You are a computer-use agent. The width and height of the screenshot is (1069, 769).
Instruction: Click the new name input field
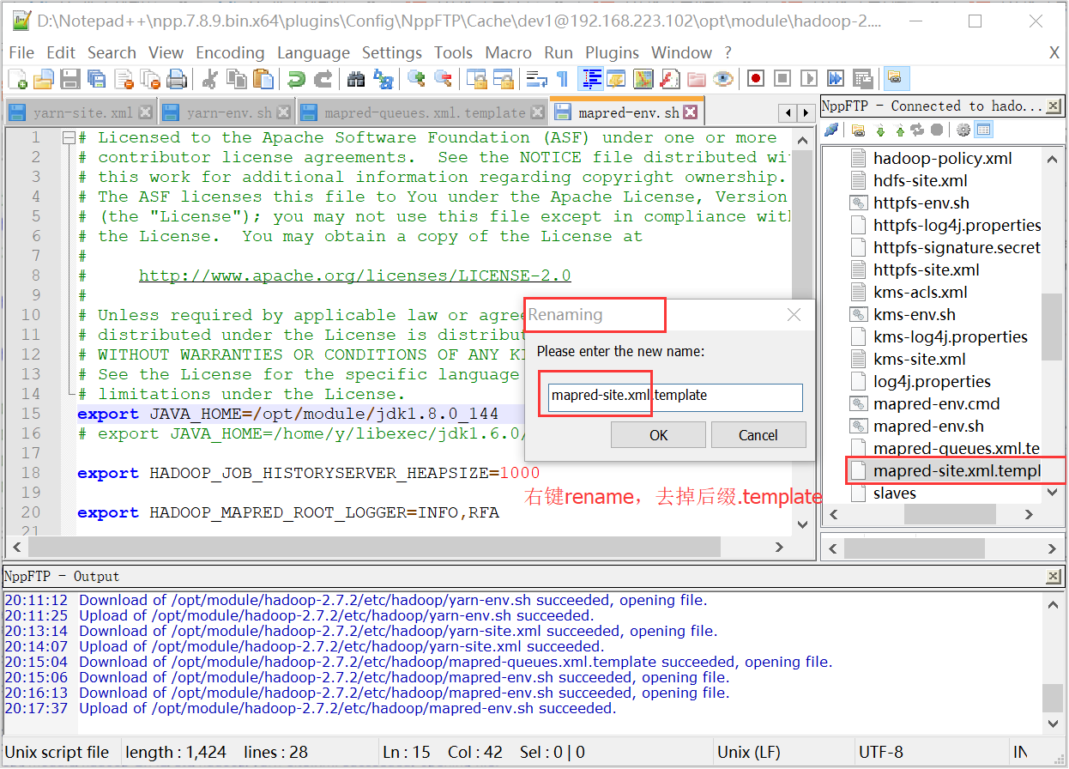tap(674, 397)
